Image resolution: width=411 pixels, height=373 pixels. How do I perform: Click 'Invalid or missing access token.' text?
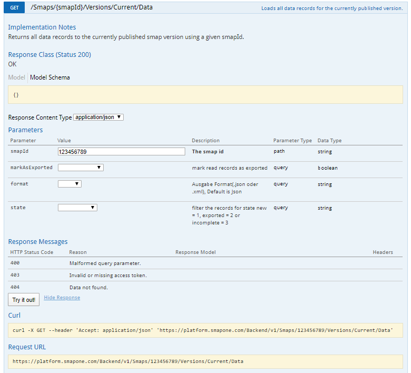tap(108, 275)
